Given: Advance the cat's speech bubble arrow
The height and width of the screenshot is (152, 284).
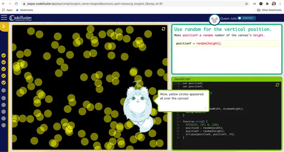Looking at the screenshot, I should (x=205, y=108).
